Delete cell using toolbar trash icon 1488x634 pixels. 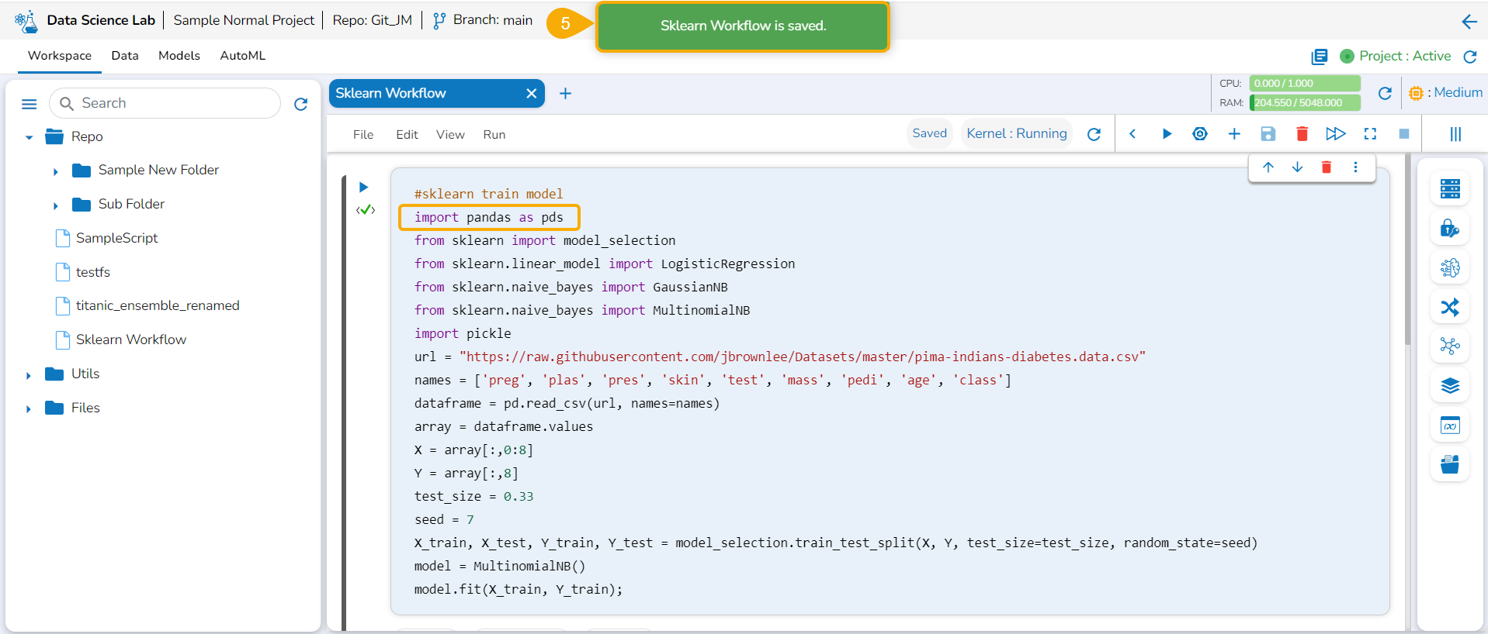coord(1302,134)
